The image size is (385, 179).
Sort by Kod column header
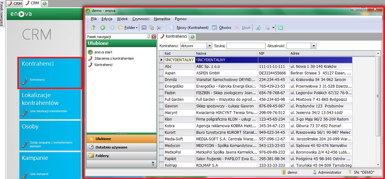pos(179,53)
